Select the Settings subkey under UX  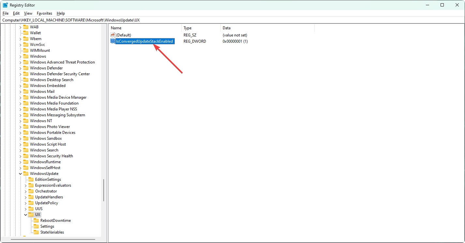(x=47, y=226)
